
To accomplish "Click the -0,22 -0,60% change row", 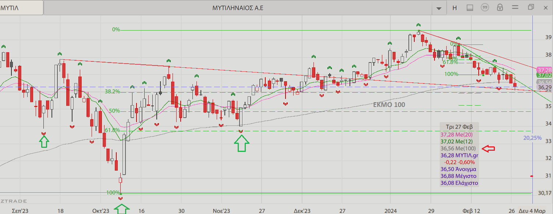I will pyautogui.click(x=459, y=162).
